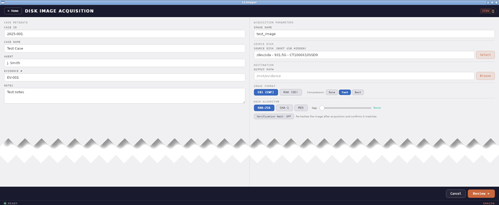
Task: Proceed with the Review > button
Action: [481, 193]
